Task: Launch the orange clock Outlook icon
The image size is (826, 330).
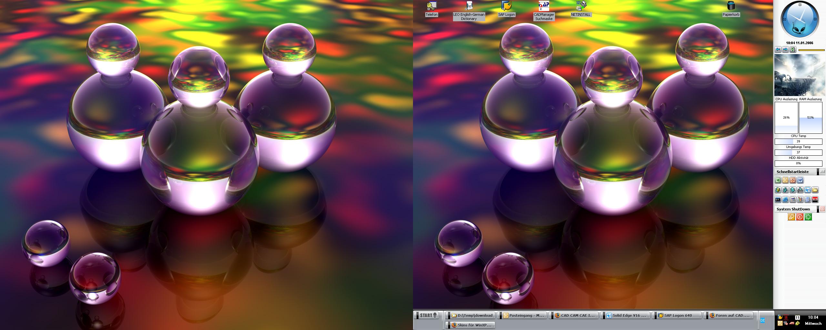Action: [785, 180]
